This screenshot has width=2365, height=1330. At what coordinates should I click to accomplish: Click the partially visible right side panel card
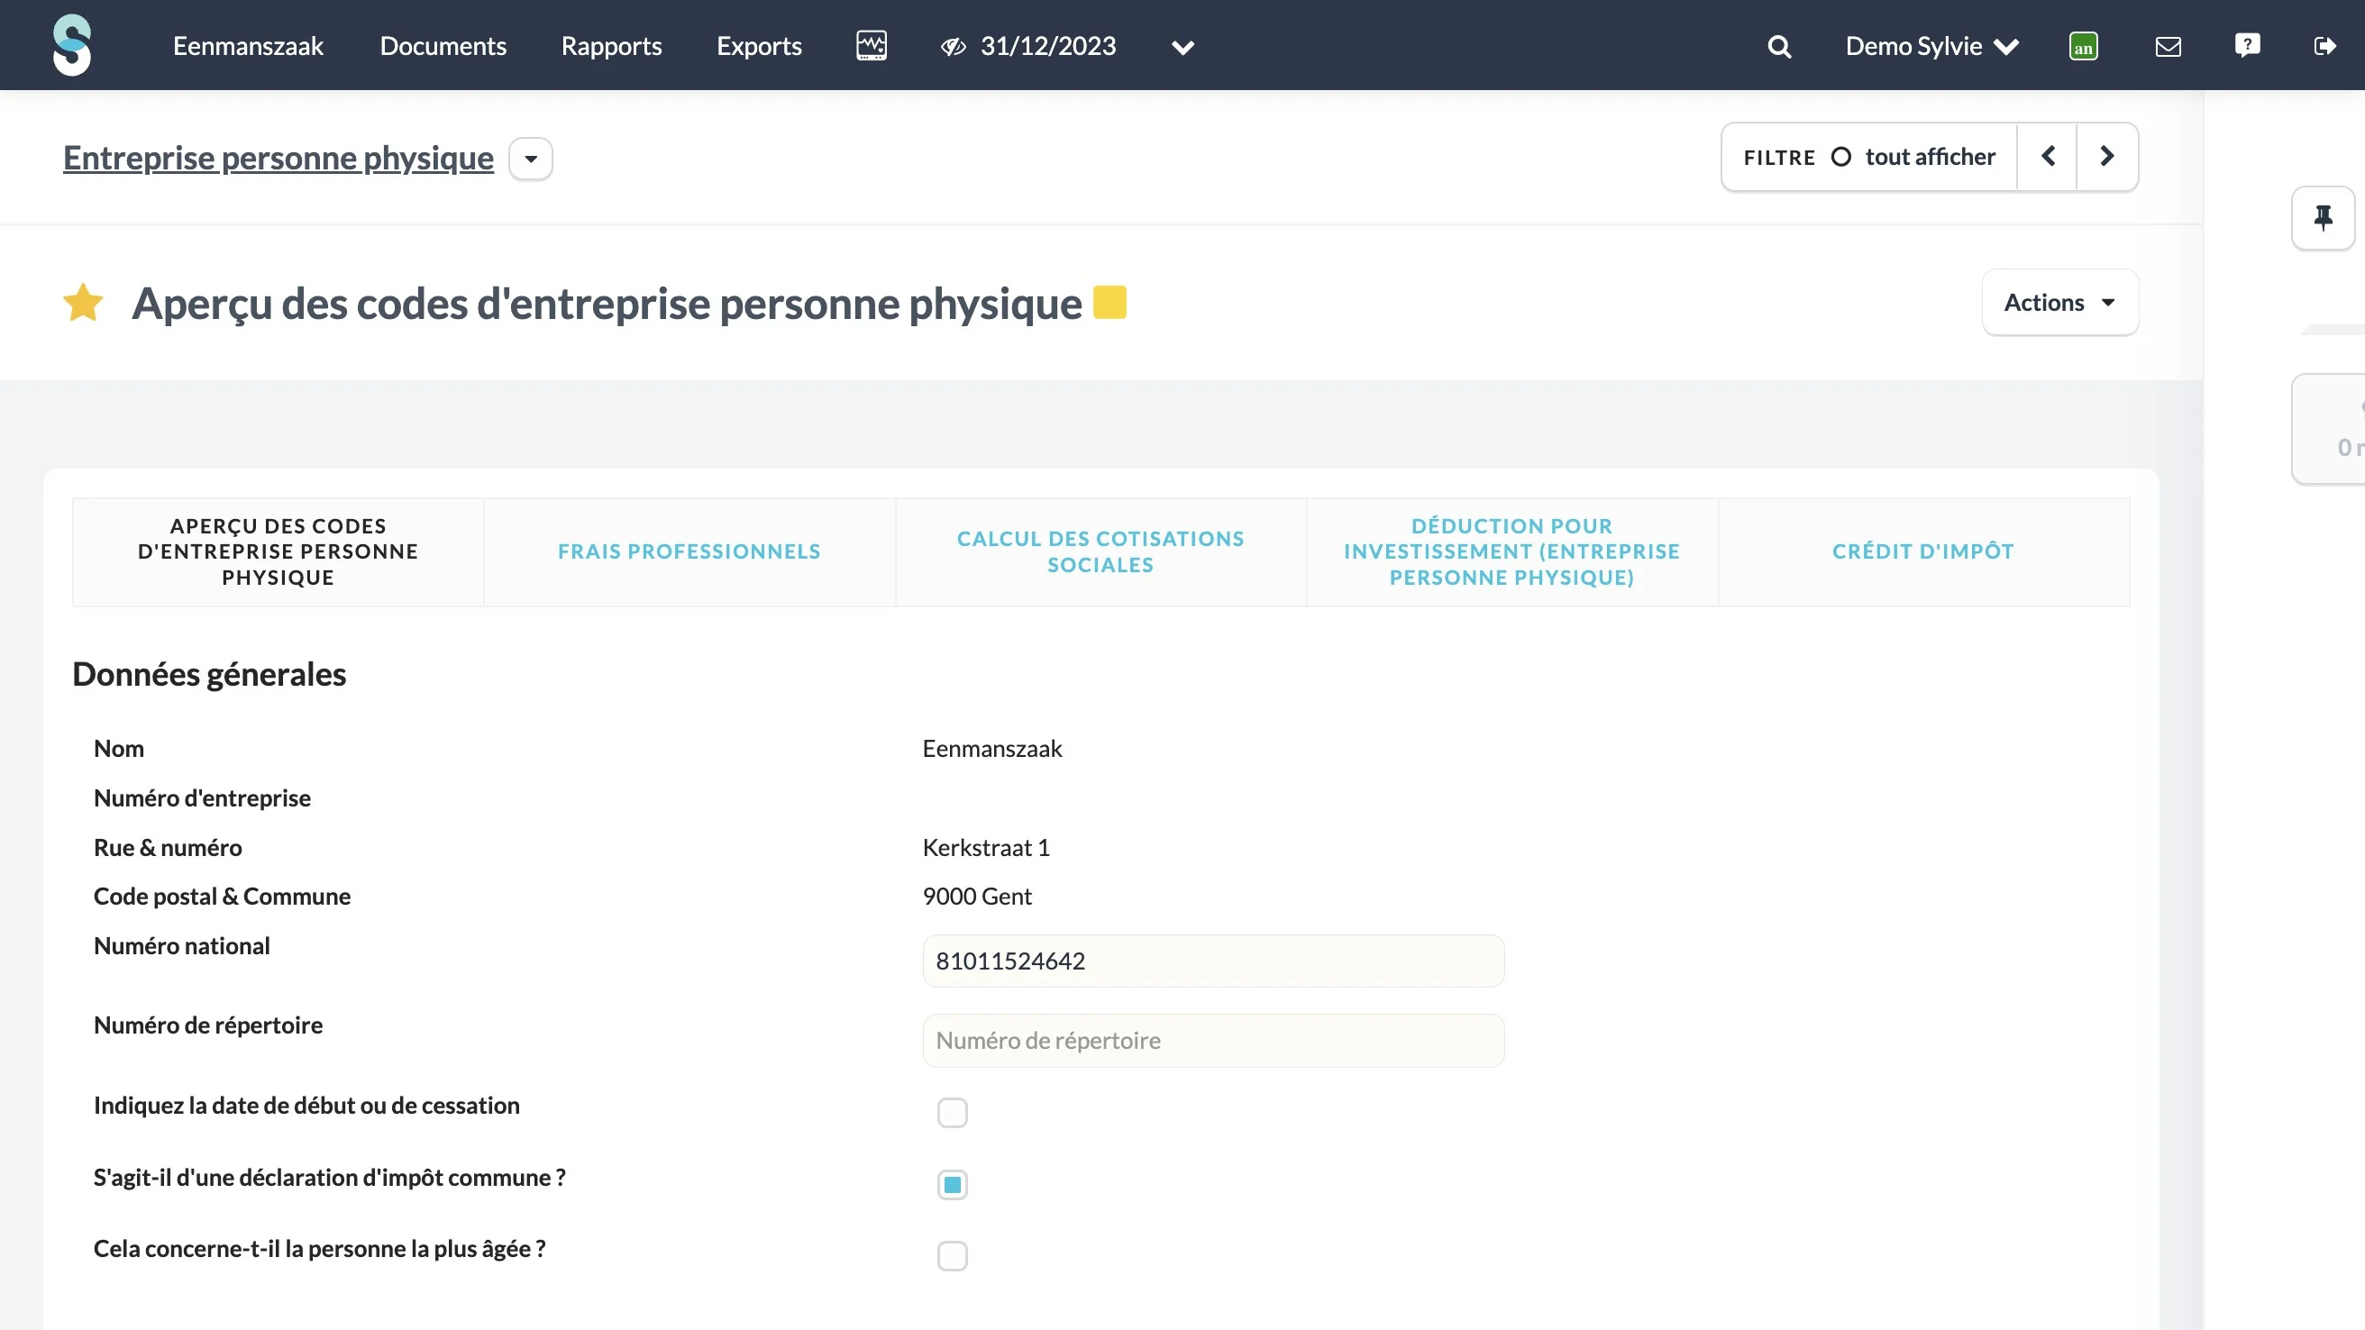(x=2329, y=429)
